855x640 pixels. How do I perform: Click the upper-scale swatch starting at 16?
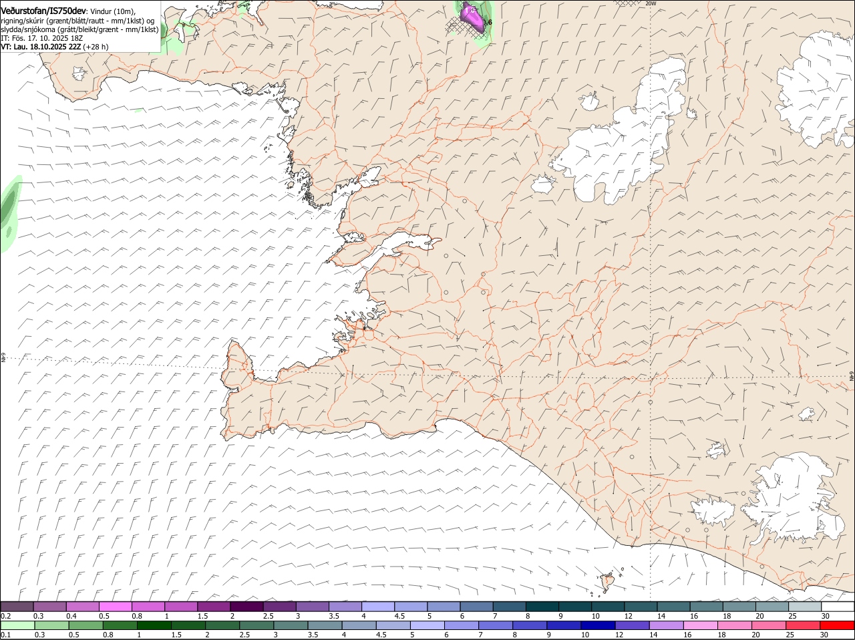click(707, 607)
